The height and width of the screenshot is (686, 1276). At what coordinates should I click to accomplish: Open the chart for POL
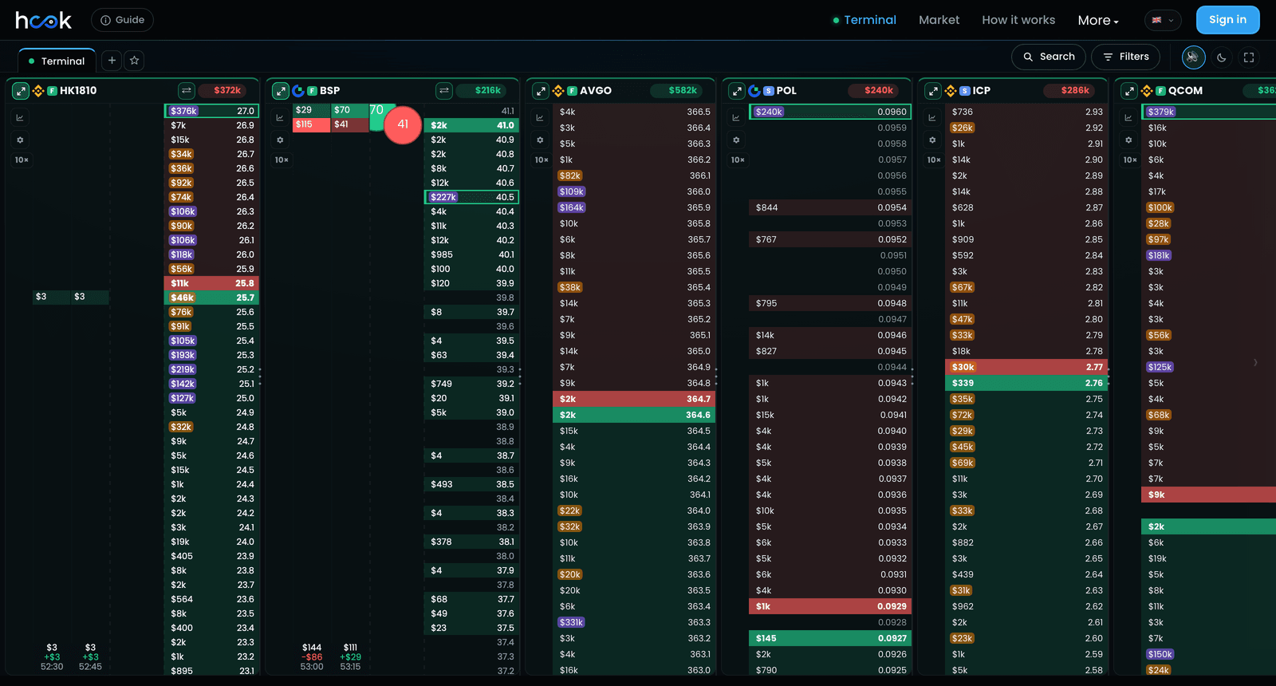[x=736, y=118]
